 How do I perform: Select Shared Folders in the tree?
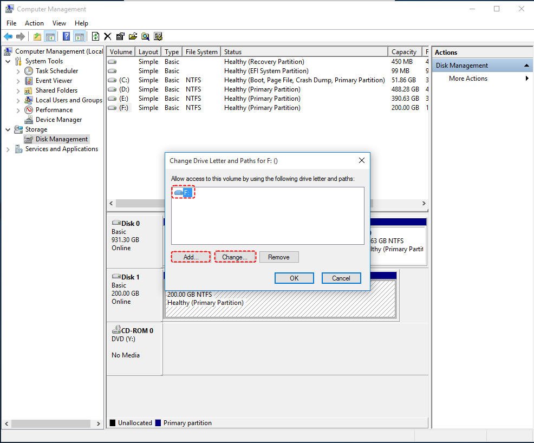click(x=56, y=90)
